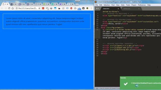Click the Success notification title
The height and width of the screenshot is (90, 161).
coord(123,78)
